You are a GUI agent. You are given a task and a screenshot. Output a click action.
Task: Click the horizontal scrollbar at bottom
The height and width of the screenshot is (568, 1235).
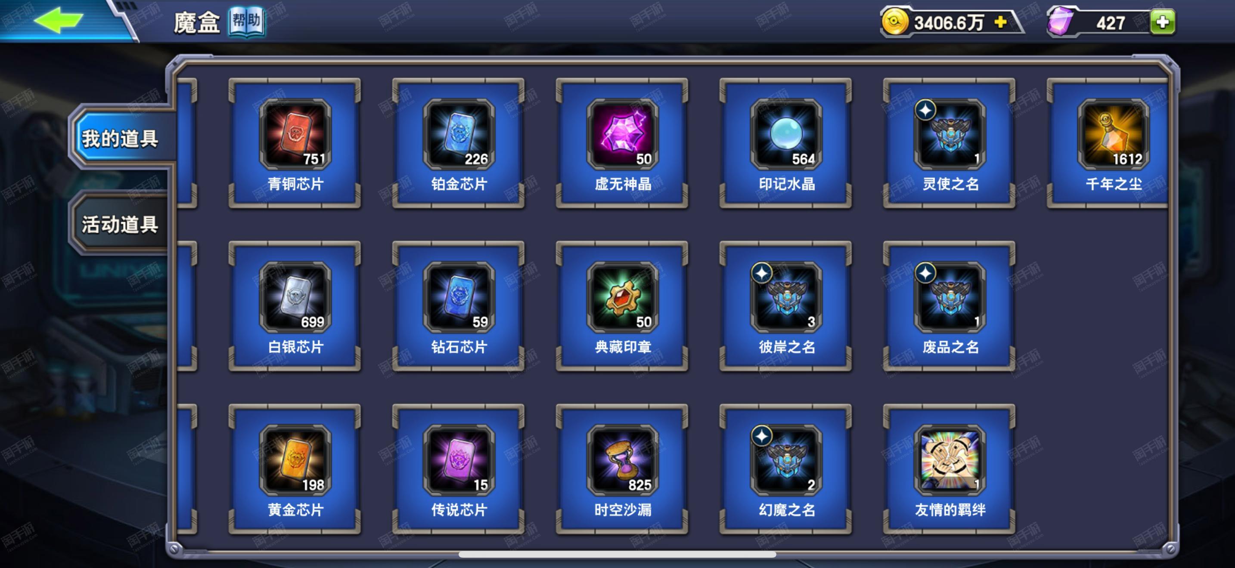[x=617, y=554]
